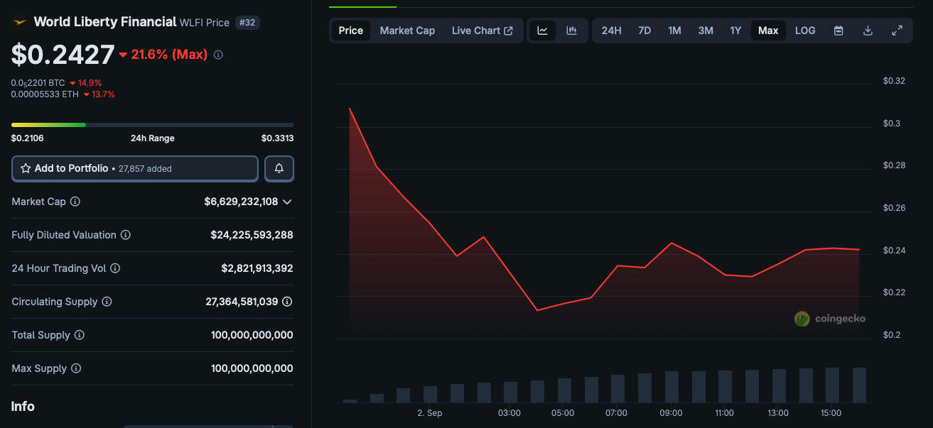The height and width of the screenshot is (428, 933).
Task: Click the 09:00 time axis label
Action: (671, 413)
